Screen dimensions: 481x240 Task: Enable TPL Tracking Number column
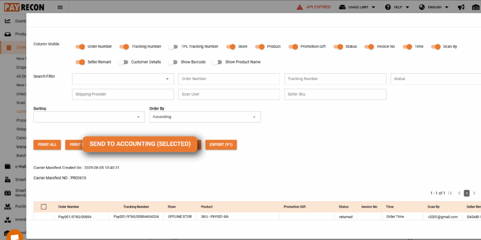(173, 47)
